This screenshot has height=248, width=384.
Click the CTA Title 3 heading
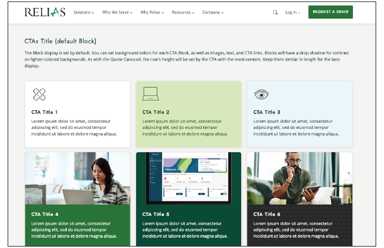click(267, 112)
